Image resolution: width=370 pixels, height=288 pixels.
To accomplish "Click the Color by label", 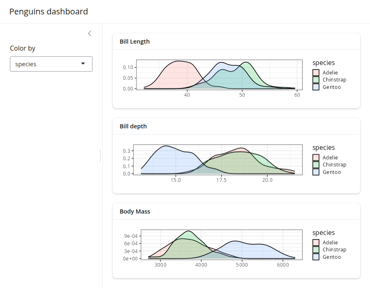I will click(23, 48).
